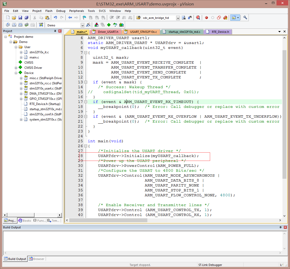Expand the CMSIS Driver group
Viewport: 290px width, 269px height.
[16, 68]
